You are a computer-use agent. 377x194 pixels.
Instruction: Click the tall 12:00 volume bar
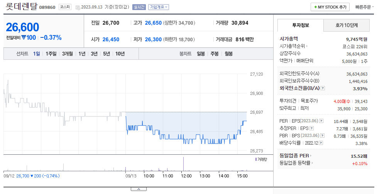[183, 164]
